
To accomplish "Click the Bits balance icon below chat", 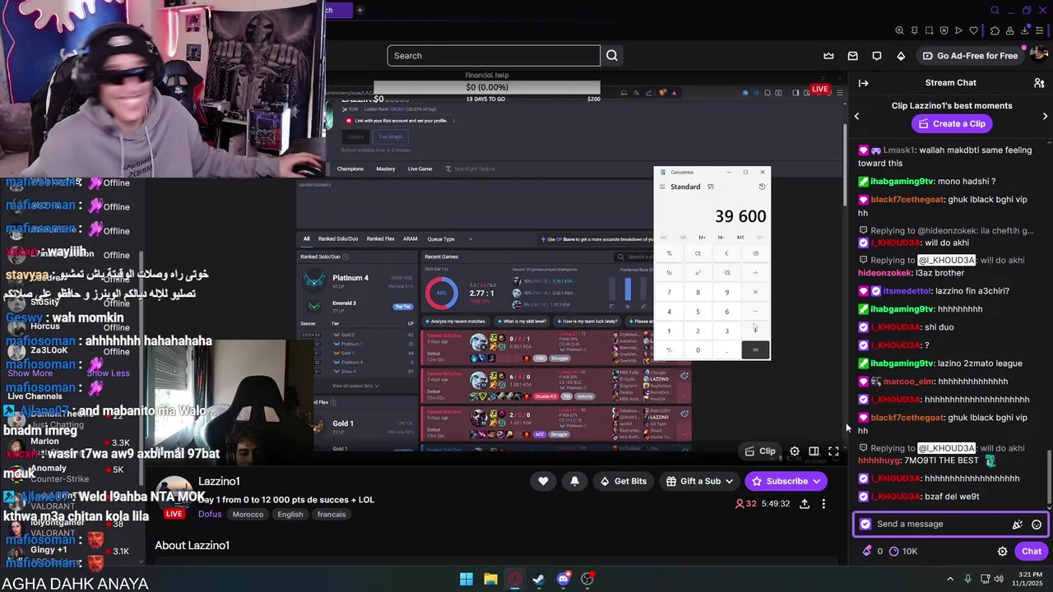I will 867,552.
